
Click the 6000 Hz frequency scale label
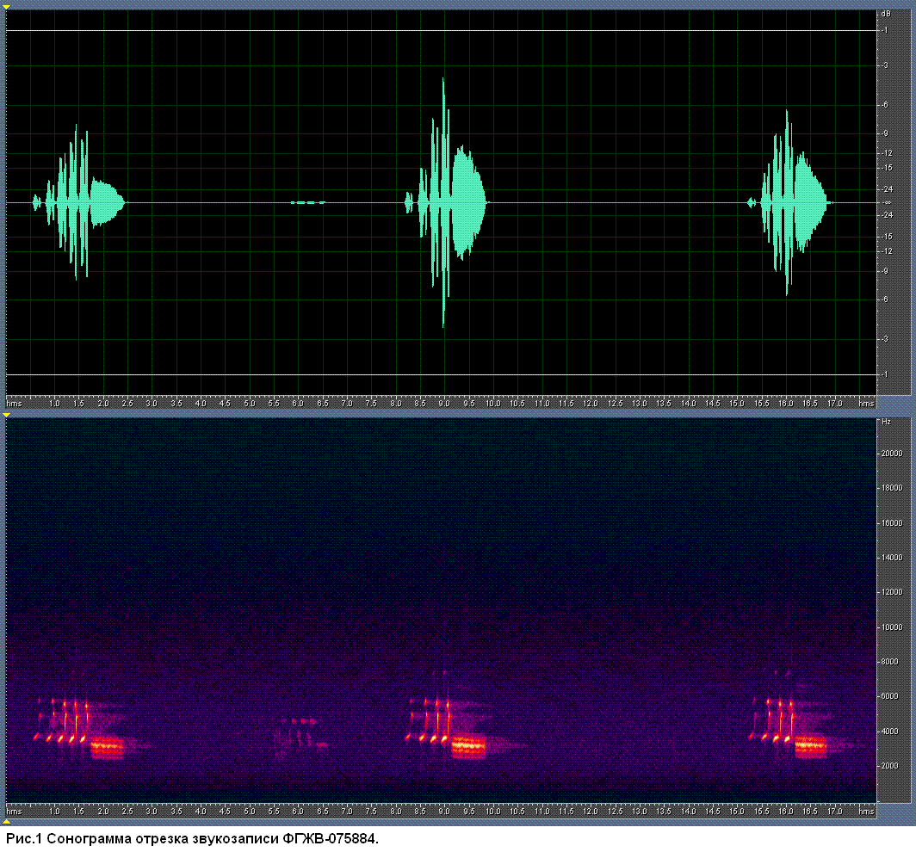pos(890,696)
